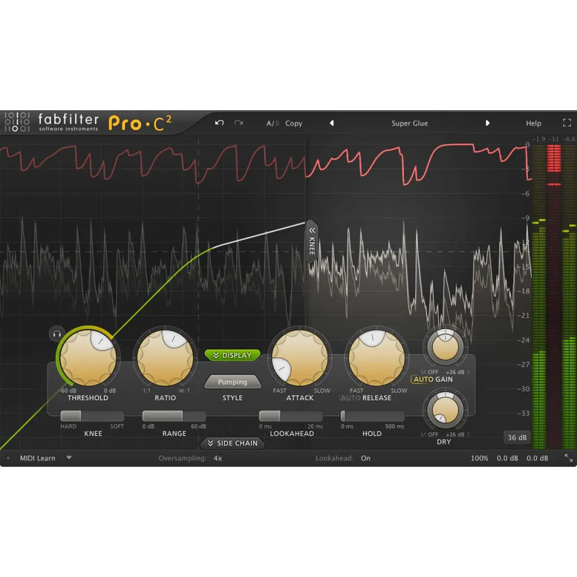Click the 36 dB meter scale button

pyautogui.click(x=516, y=437)
